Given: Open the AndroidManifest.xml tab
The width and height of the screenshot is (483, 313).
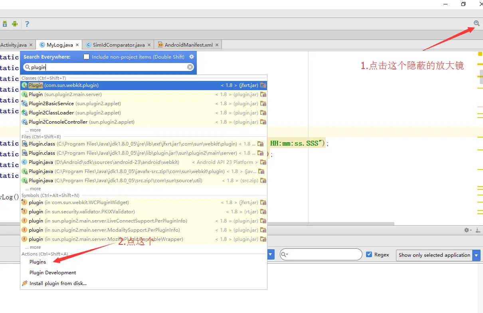Looking at the screenshot, I should click(188, 45).
